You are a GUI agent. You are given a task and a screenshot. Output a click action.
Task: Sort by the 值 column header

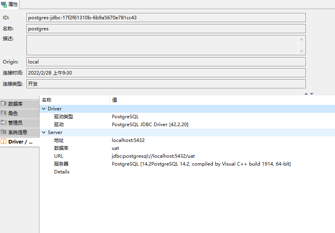click(x=222, y=100)
